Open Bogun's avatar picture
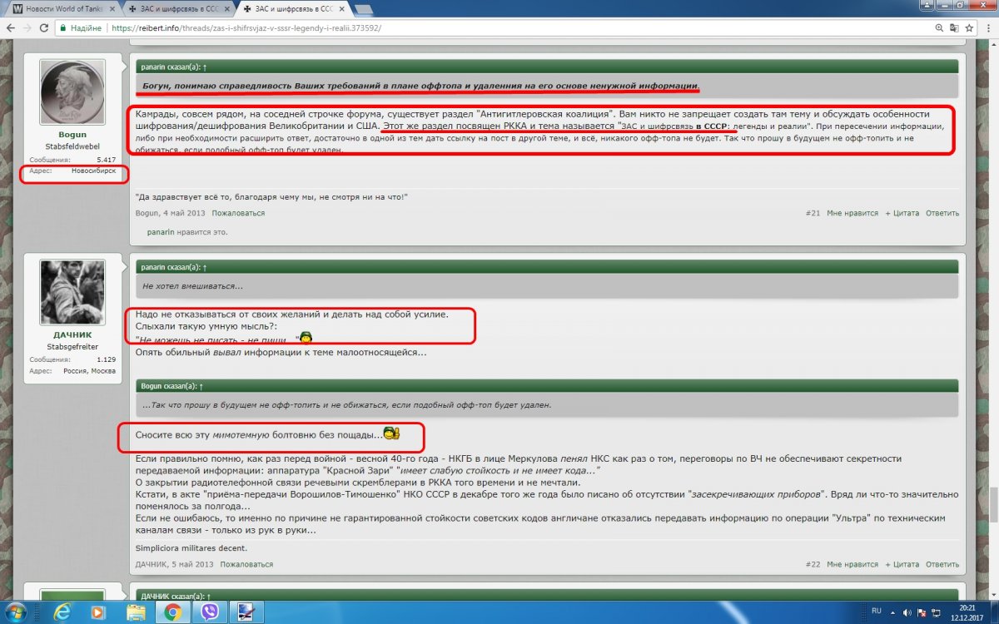The height and width of the screenshot is (624, 999). (x=72, y=92)
